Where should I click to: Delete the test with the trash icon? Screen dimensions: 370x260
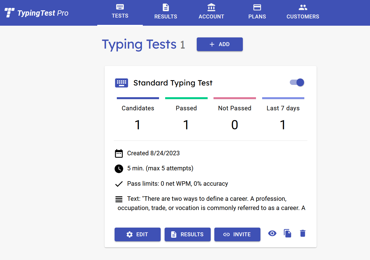pyautogui.click(x=303, y=233)
